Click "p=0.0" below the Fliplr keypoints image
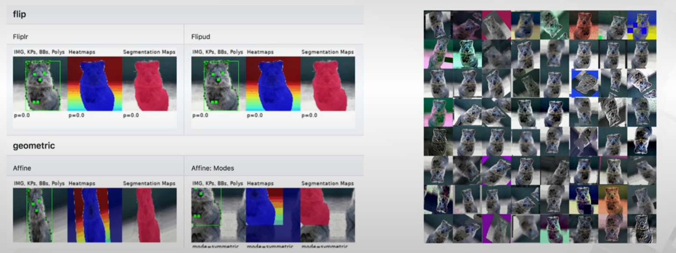The height and width of the screenshot is (253, 676). (22, 115)
